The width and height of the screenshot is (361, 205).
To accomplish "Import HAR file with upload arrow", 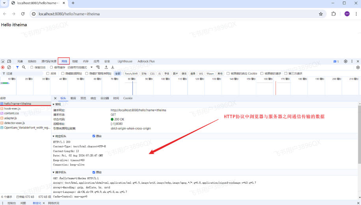I will [x=106, y=67].
